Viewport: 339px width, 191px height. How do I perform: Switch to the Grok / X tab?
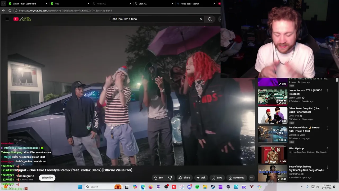(x=154, y=4)
